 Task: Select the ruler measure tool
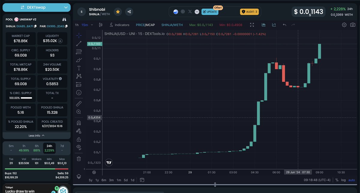click(79, 104)
